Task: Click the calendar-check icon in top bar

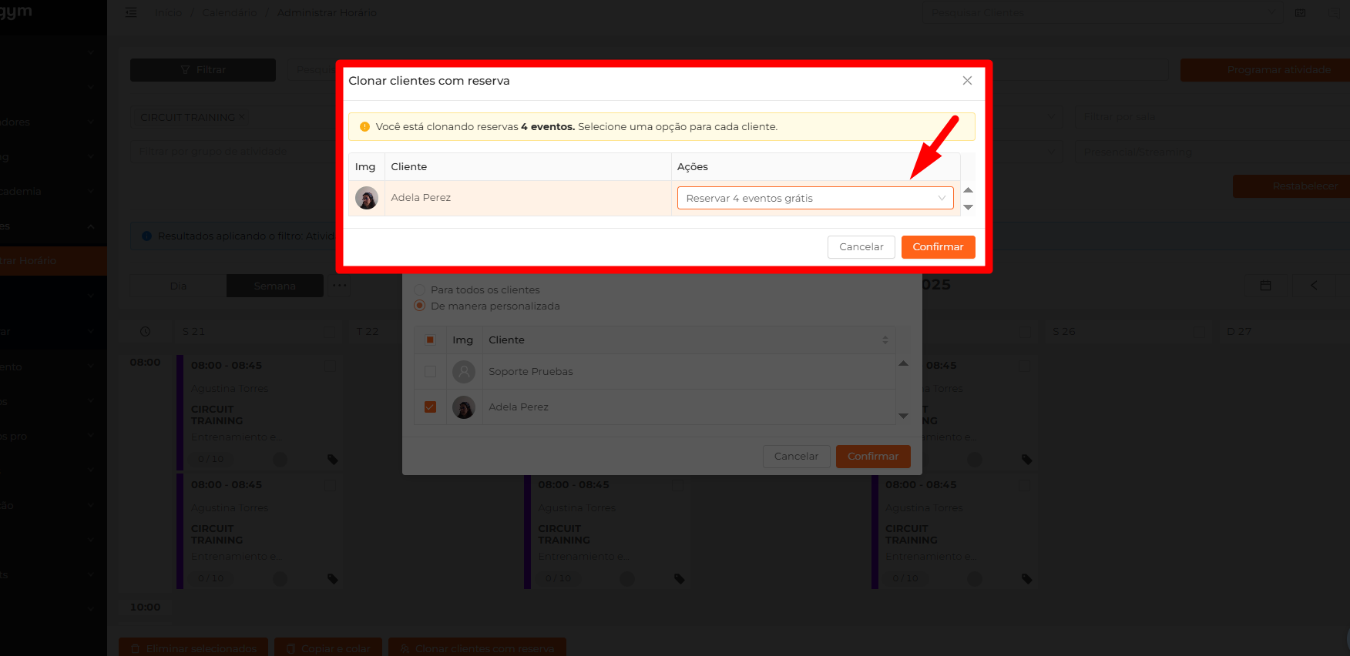Action: (x=1301, y=13)
